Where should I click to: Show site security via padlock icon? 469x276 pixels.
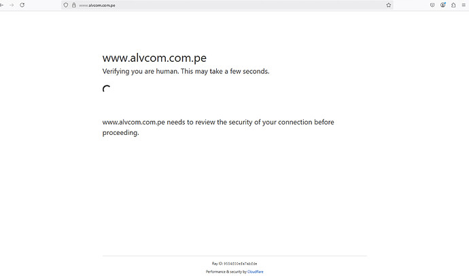[73, 5]
